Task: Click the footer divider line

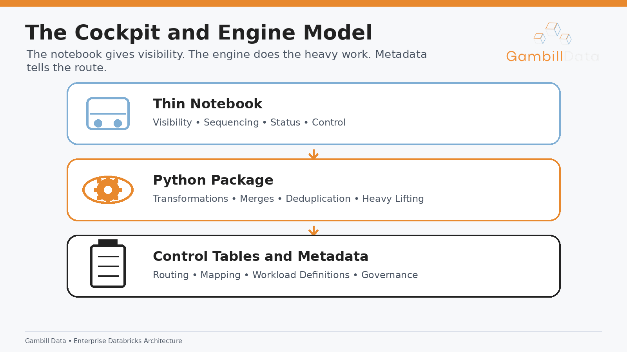Action: (x=313, y=331)
